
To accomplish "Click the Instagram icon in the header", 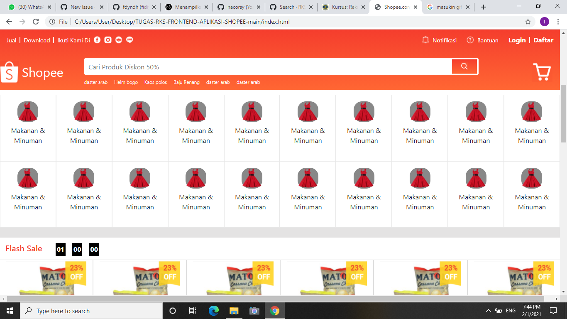I will point(108,40).
